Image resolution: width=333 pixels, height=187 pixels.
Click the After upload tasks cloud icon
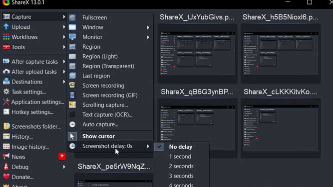point(6,72)
